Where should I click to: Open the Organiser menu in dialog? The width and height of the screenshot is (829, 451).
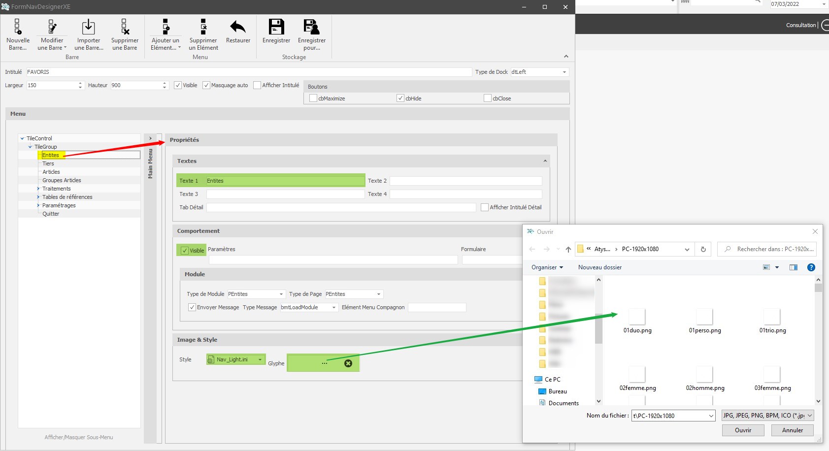(x=547, y=267)
